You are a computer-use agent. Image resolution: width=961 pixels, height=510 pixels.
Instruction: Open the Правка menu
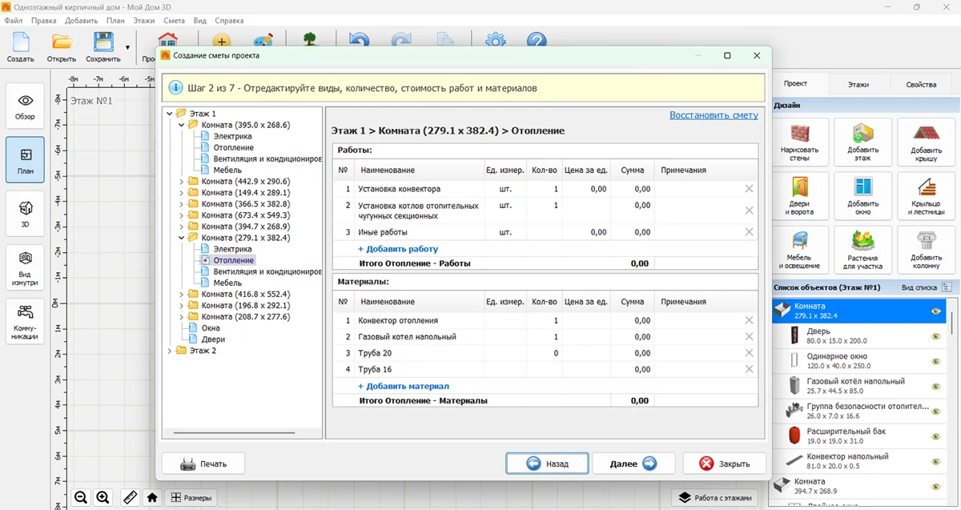43,20
